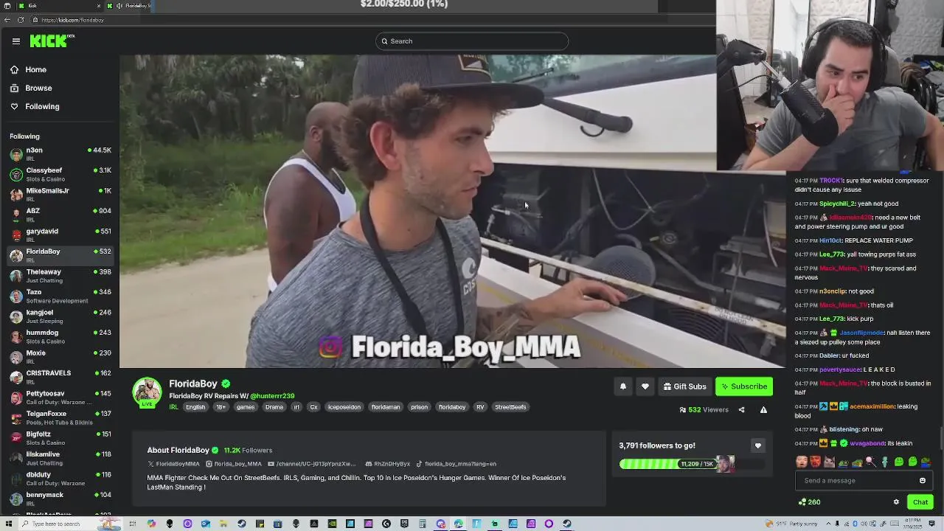Select FloridaBoy in Following list
Viewport: 944px width, 531px height.
[60, 255]
